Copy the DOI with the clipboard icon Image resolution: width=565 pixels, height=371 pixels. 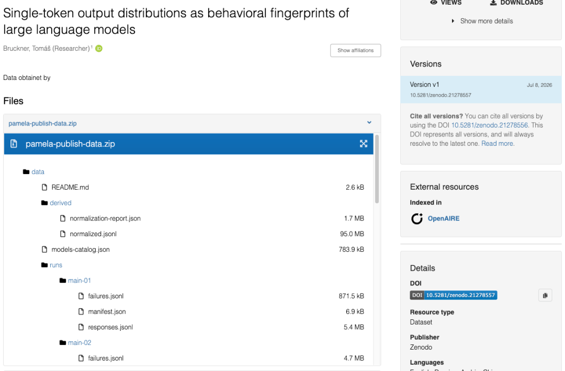tap(545, 295)
